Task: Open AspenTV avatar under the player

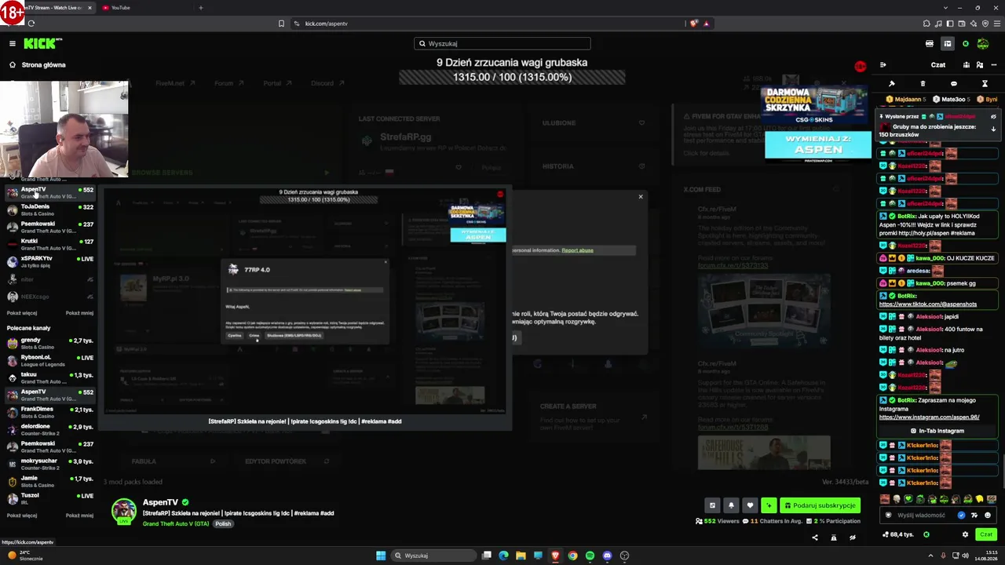Action: (x=123, y=511)
